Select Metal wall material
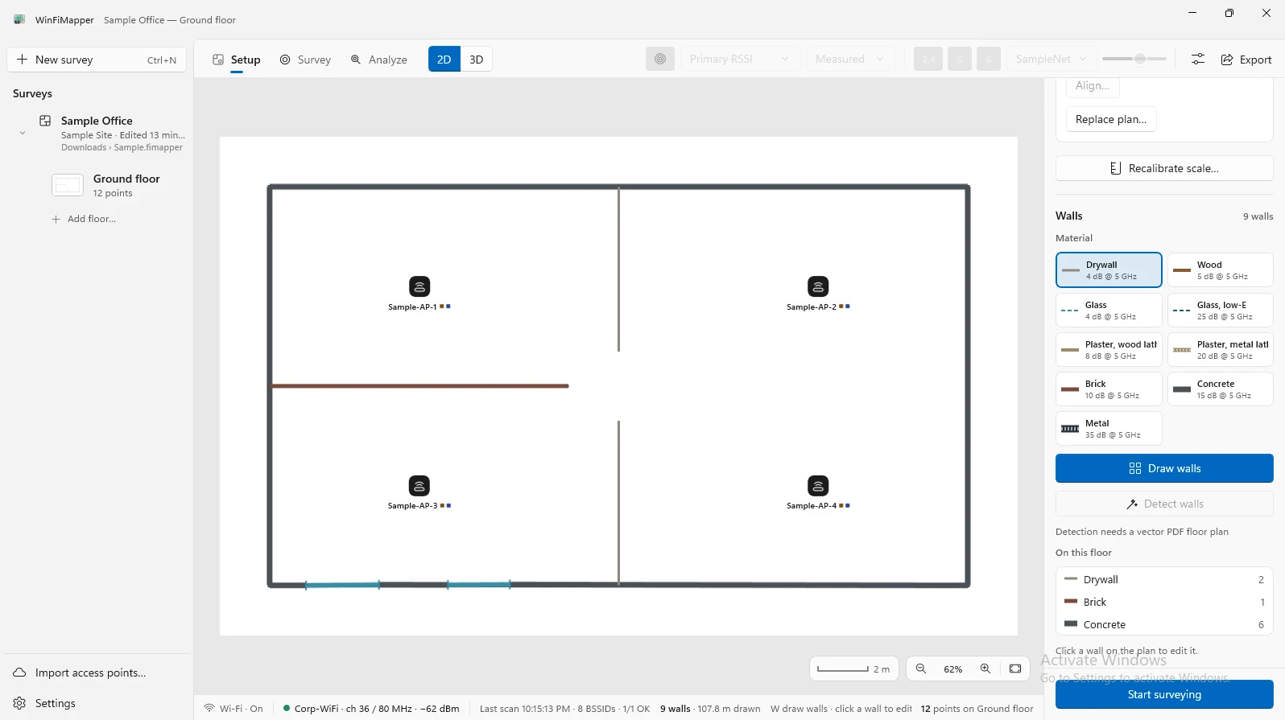 pyautogui.click(x=1109, y=428)
